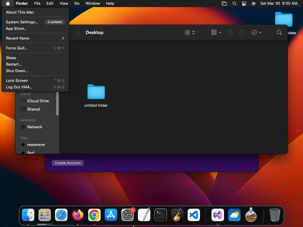Screen dimensions: 303x227
Task: Open the More actions ellipsis dropdown
Action: [257, 33]
